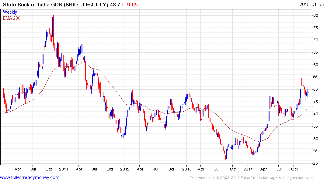Click the 70 price axis label
Image resolution: width=327 pixels, height=182 pixels.
315,40
